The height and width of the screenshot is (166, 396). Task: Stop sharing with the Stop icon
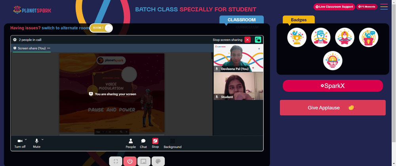pyautogui.click(x=155, y=143)
